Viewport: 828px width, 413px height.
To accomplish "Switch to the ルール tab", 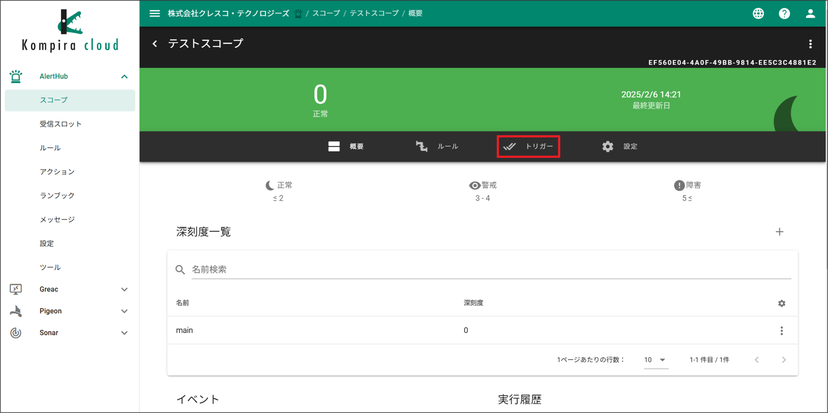I will 437,146.
